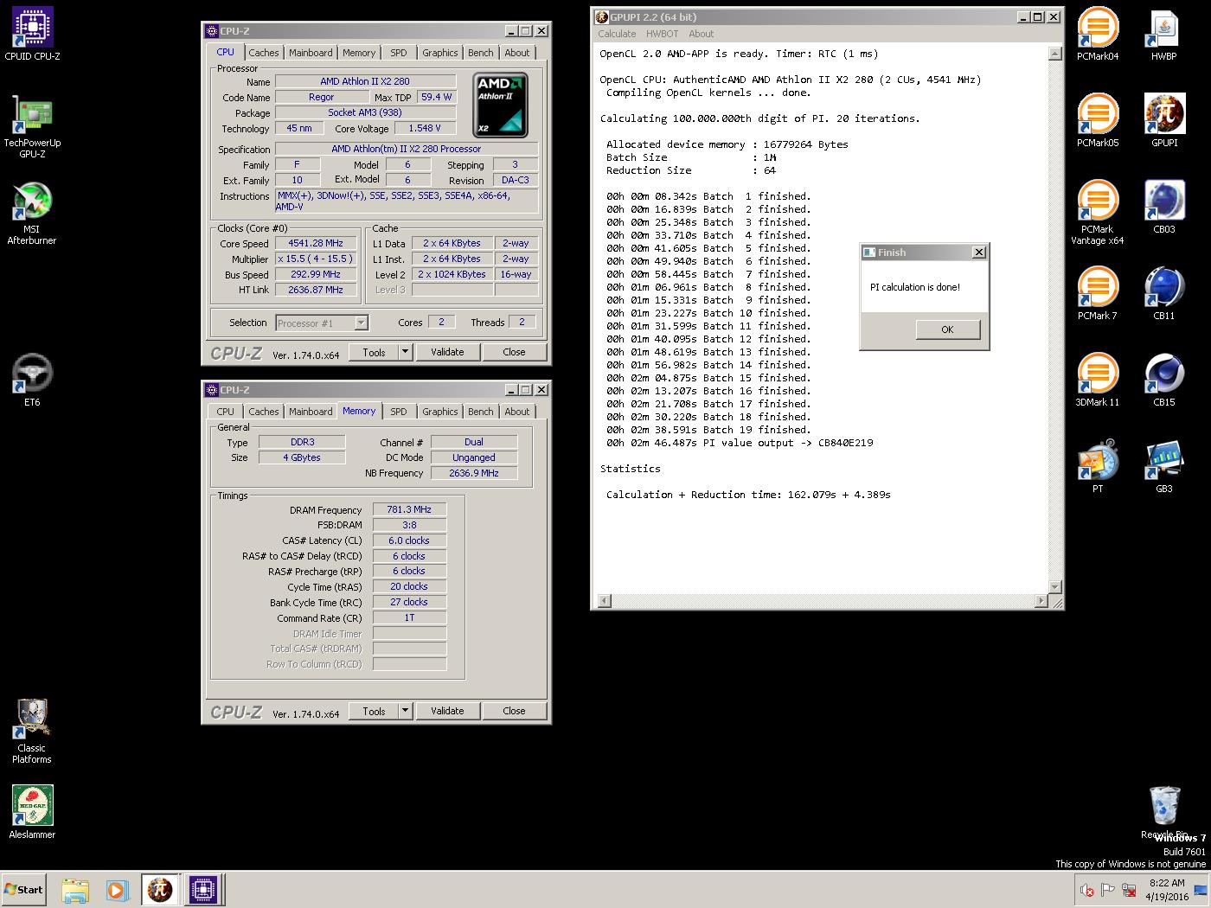Open the CPUID CPU-Z desktop shortcut

[x=32, y=35]
